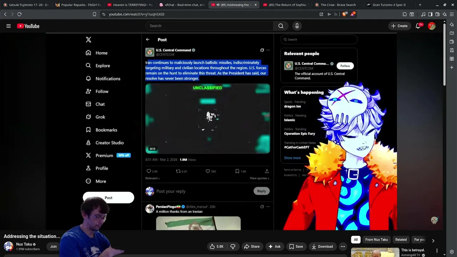The image size is (457, 257).
Task: Open Leo AI from the toolbar
Action: [x=445, y=14]
